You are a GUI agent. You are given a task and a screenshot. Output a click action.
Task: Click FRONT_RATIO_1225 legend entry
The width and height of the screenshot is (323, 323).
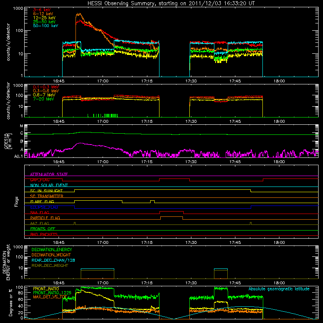(52, 293)
